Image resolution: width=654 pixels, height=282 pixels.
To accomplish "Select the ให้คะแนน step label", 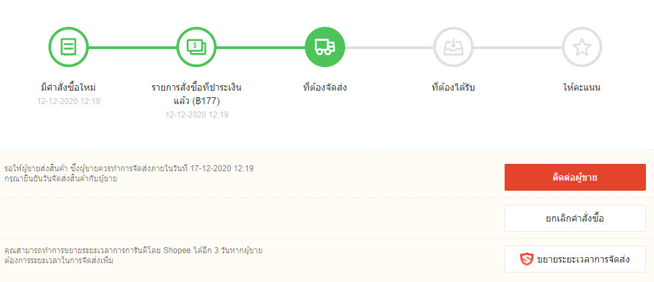I will 582,88.
